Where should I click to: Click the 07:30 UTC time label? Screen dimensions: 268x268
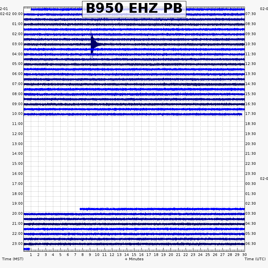pos(251,14)
